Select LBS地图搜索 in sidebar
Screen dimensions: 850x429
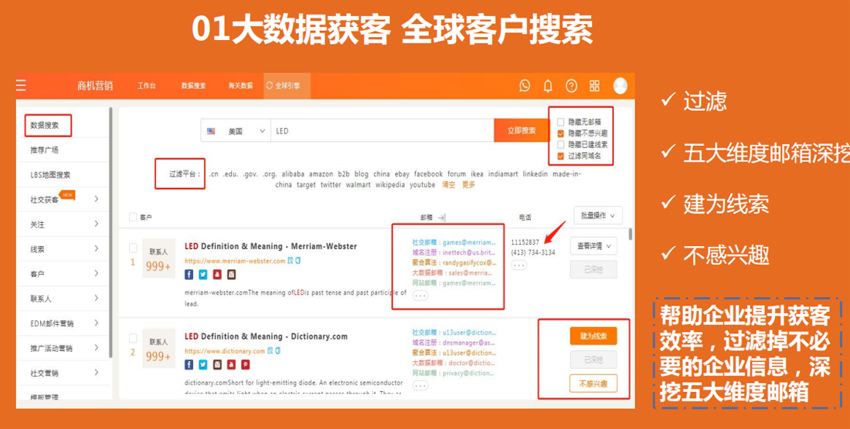pos(50,175)
